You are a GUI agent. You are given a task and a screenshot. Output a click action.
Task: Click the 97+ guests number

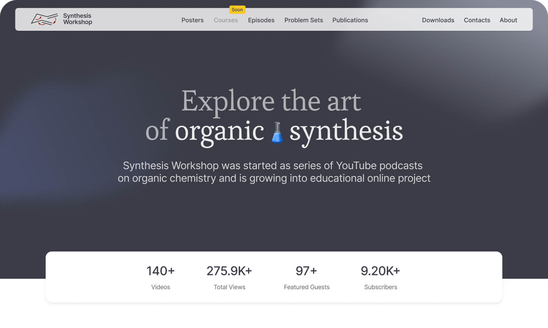click(306, 271)
